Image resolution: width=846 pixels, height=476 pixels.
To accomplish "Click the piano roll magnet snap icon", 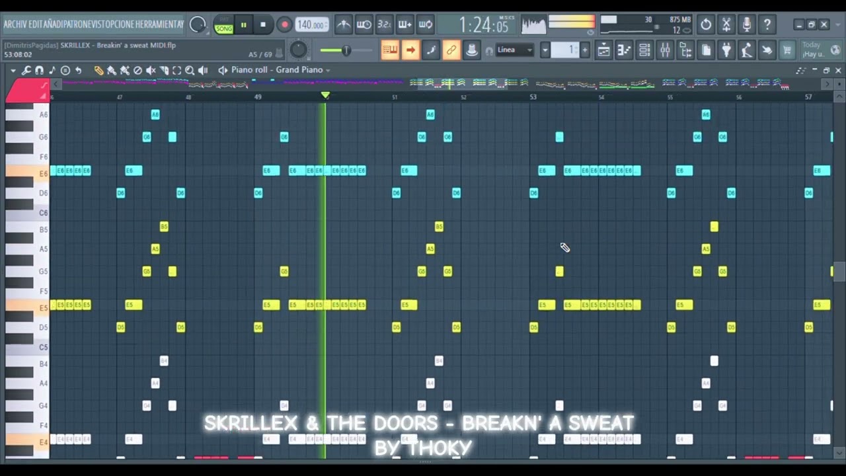I will coord(39,70).
